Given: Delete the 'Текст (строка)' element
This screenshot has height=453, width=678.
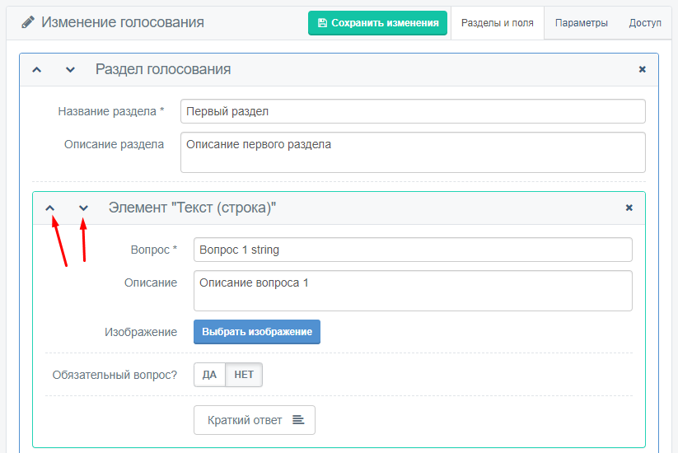Looking at the screenshot, I should [629, 208].
